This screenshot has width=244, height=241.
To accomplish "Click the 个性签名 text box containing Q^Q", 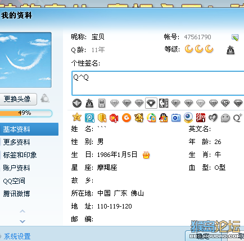I will tap(158, 84).
